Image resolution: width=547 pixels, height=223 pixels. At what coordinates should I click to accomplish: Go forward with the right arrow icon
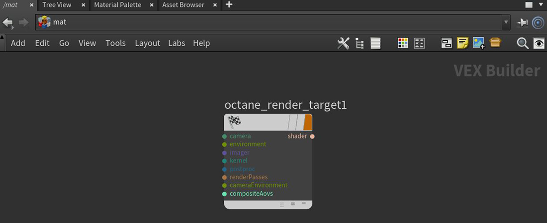(23, 23)
